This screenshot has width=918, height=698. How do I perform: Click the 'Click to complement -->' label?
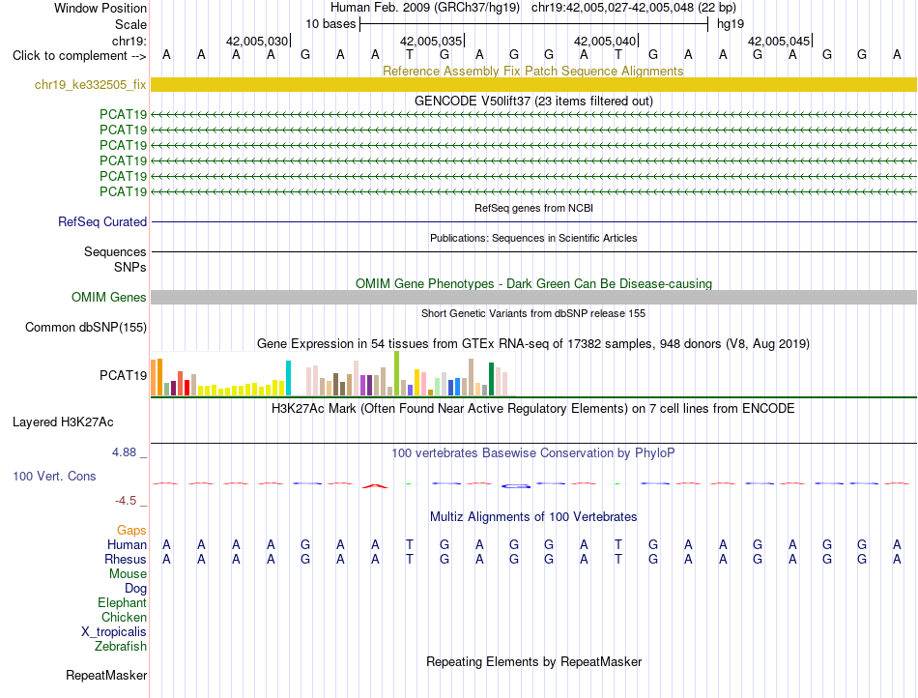click(x=79, y=56)
